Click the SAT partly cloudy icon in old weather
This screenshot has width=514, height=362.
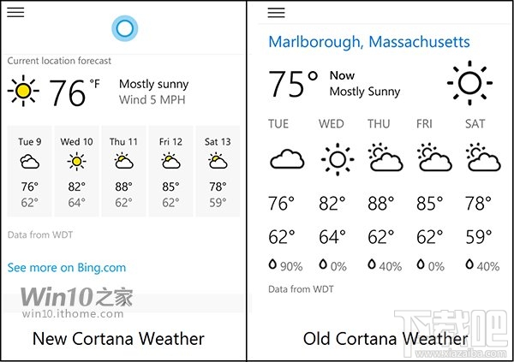[x=484, y=158]
